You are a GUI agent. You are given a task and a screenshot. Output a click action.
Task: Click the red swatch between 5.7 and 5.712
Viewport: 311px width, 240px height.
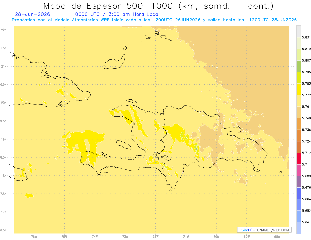(299, 159)
